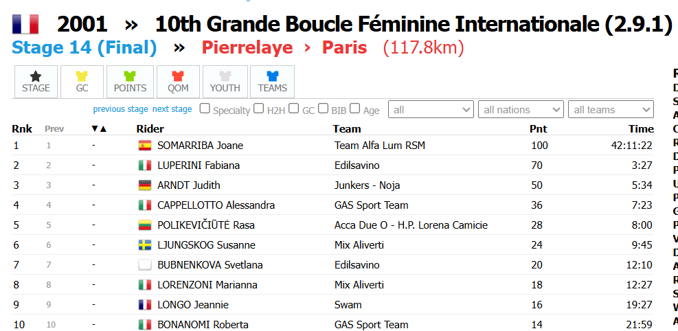
Task: Switch to the yellow jersey GC tab
Action: click(x=82, y=82)
